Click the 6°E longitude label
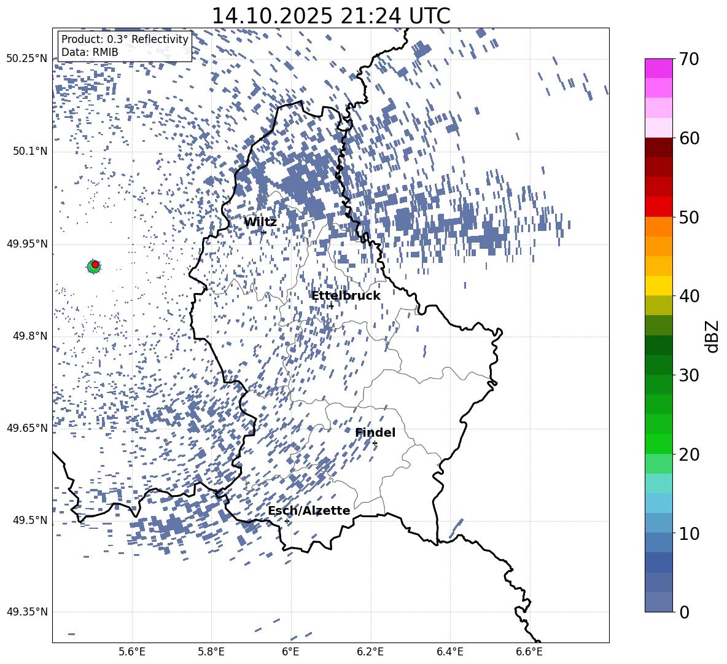This screenshot has height=664, width=727. (290, 652)
